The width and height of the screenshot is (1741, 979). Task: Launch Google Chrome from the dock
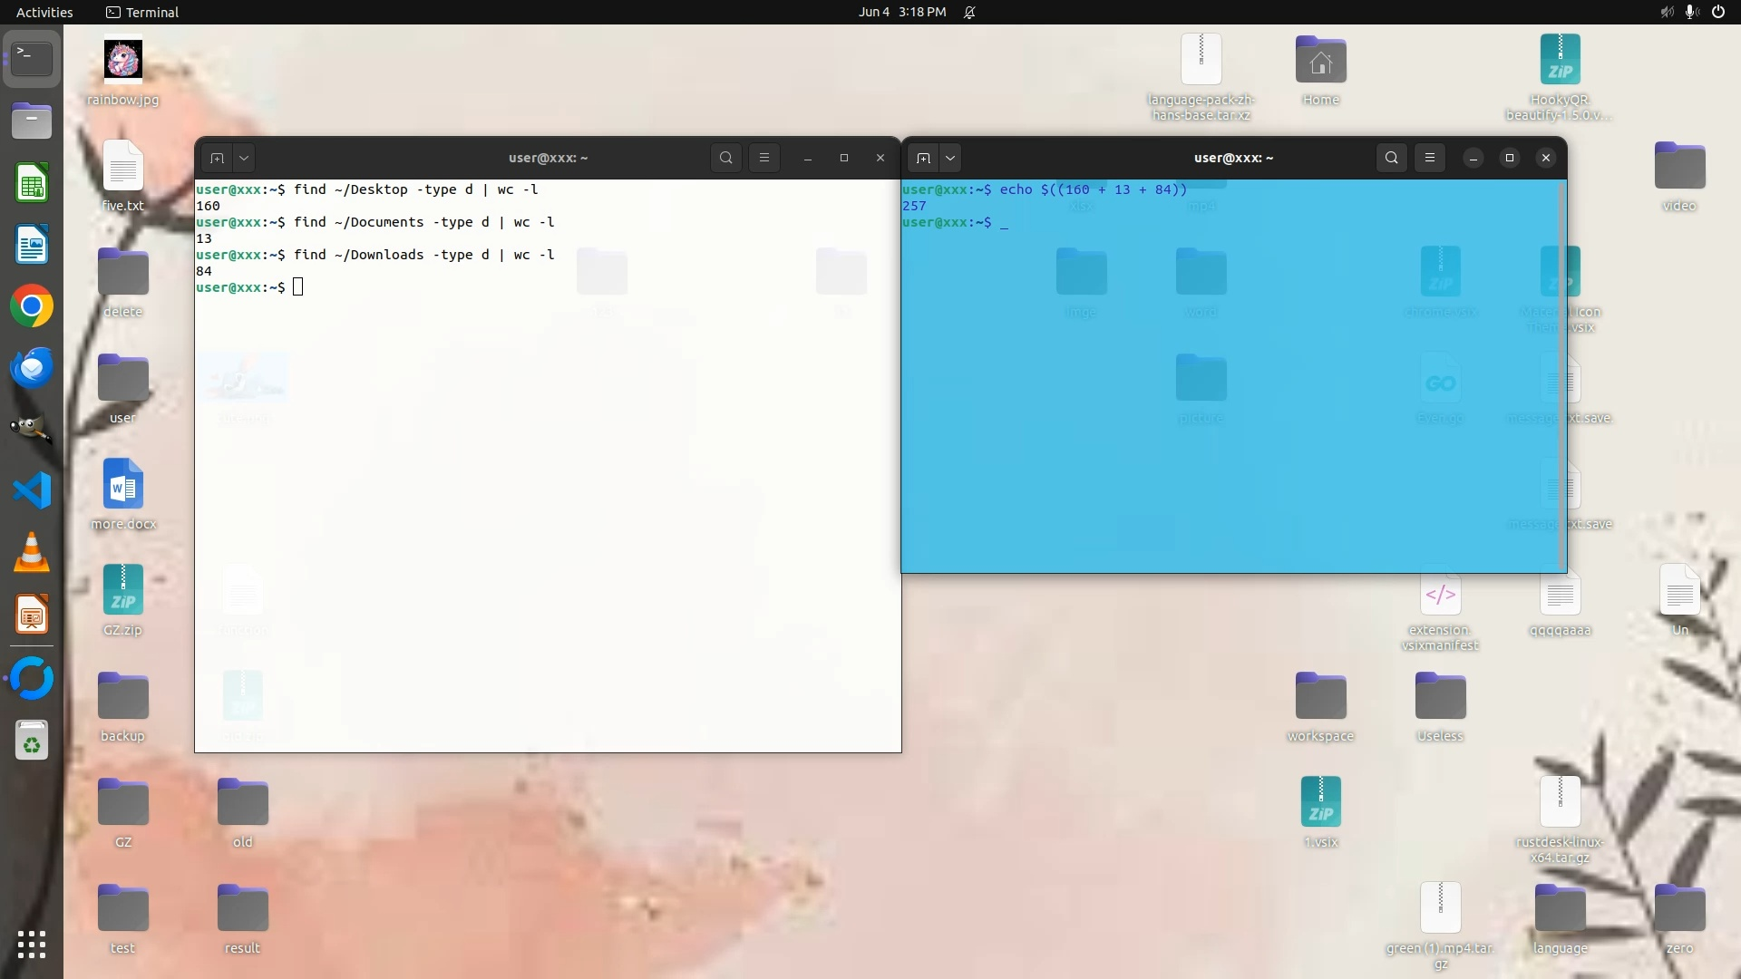(x=32, y=306)
